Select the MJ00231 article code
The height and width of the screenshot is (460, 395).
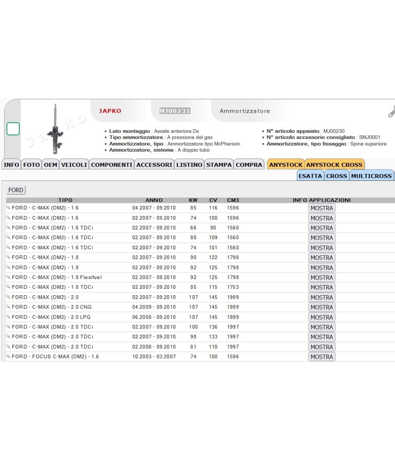(x=175, y=111)
